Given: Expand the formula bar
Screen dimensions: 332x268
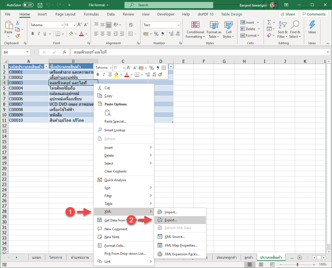Looking at the screenshot, I should pyautogui.click(x=328, y=52).
